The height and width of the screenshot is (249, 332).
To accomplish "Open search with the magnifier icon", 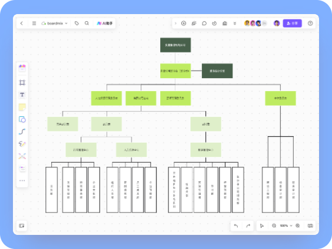I will 87,23.
